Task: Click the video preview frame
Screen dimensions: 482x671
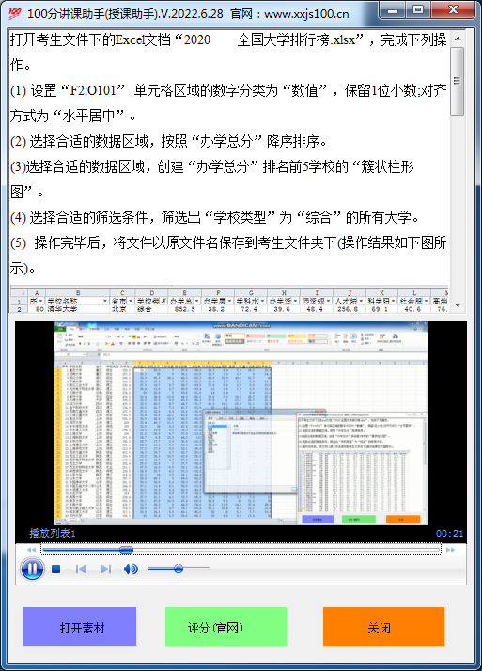Action: pyautogui.click(x=241, y=424)
